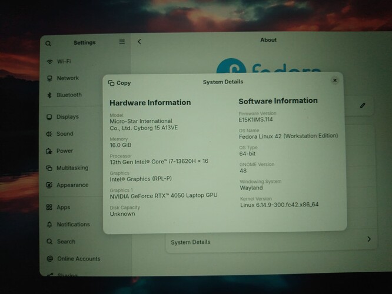392x294 pixels.
Task: Click the Wayland windowing system value
Action: click(x=251, y=188)
